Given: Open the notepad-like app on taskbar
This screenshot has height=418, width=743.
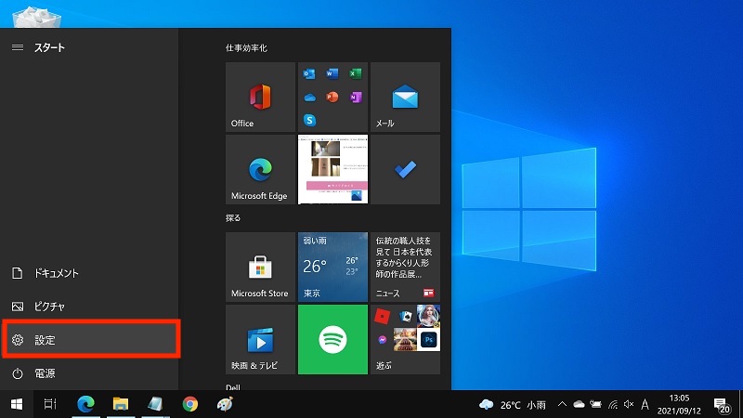Looking at the screenshot, I should (x=155, y=404).
